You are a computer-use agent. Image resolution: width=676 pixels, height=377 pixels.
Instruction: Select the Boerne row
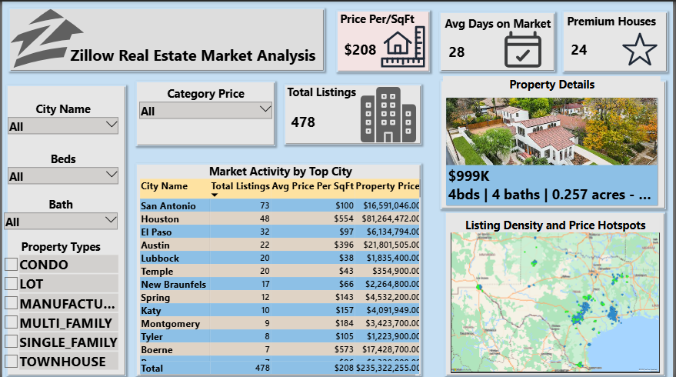coord(279,349)
